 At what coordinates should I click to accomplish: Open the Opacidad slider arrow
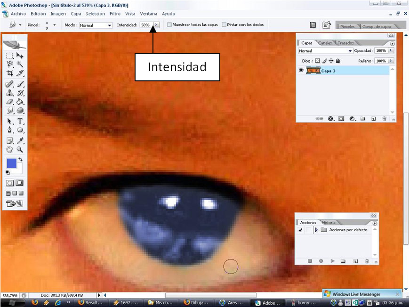point(391,50)
